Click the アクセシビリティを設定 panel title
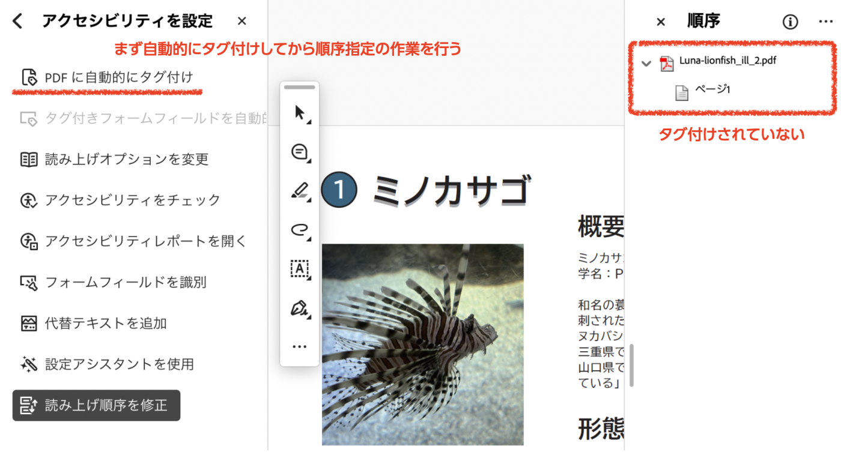 point(127,22)
